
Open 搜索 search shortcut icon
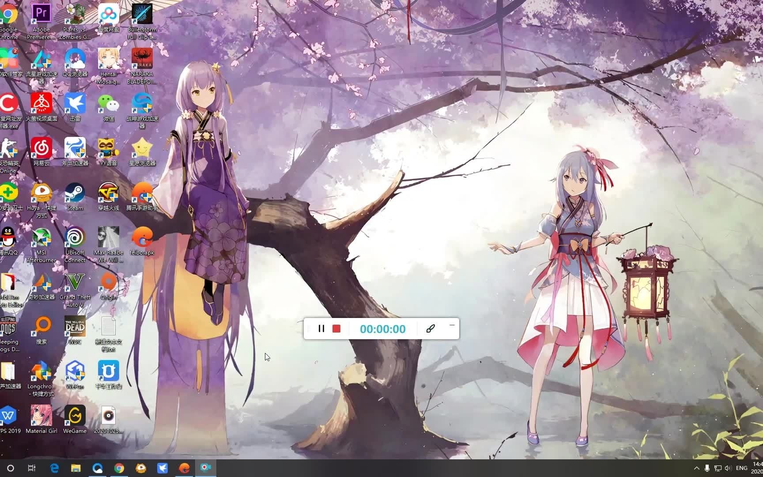(42, 330)
